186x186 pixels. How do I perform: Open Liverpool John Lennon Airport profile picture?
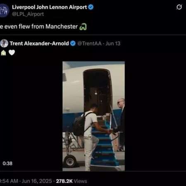point(4,10)
